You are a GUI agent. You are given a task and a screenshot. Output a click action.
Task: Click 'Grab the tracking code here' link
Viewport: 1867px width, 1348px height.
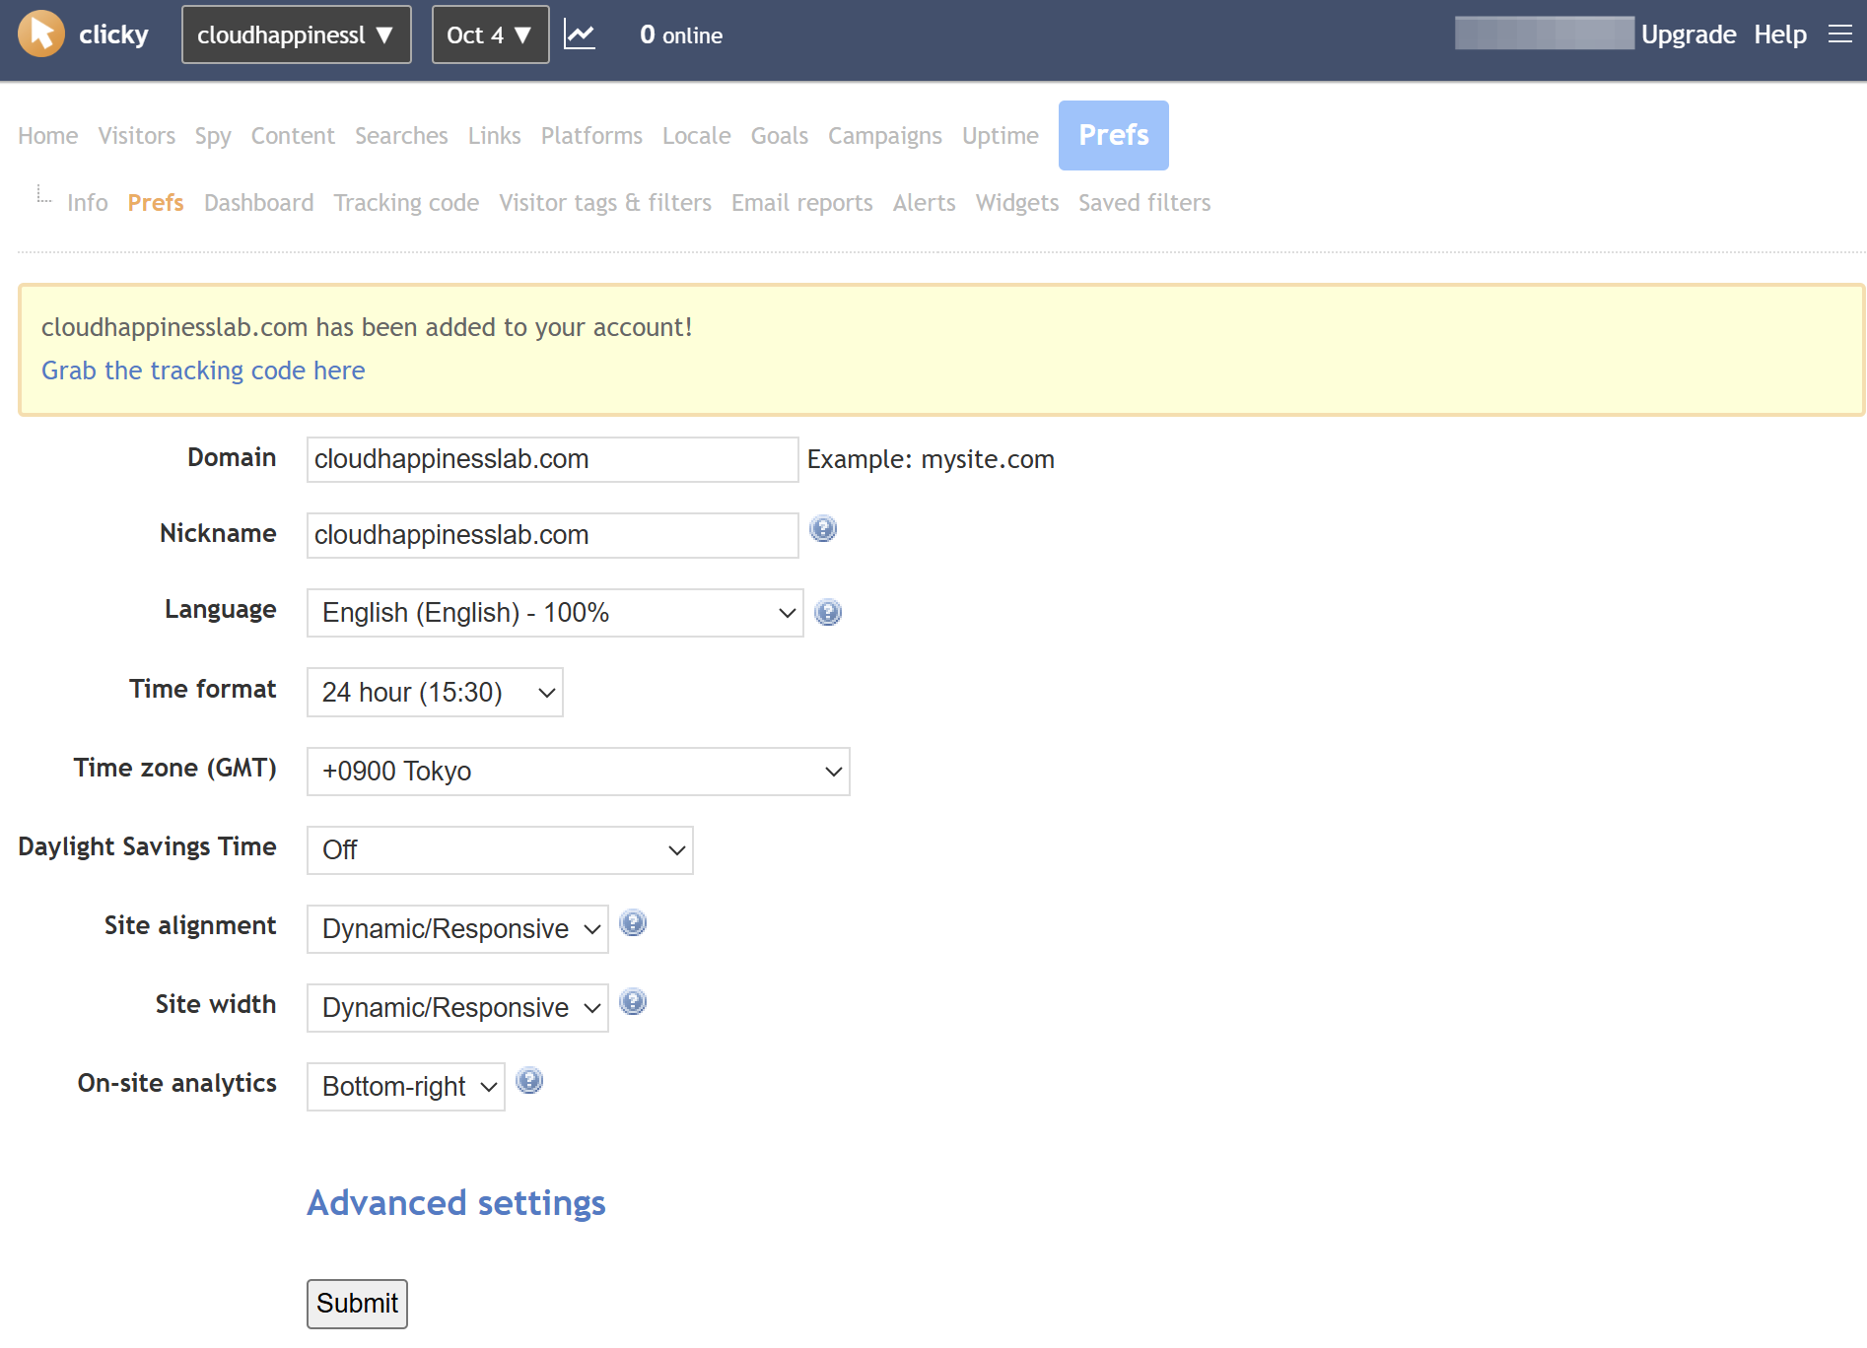click(x=203, y=371)
